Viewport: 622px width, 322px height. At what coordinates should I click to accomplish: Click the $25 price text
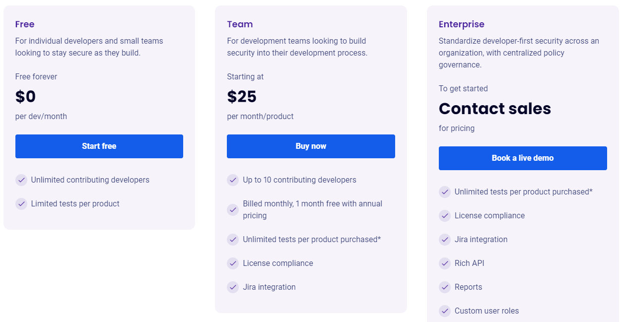[242, 97]
